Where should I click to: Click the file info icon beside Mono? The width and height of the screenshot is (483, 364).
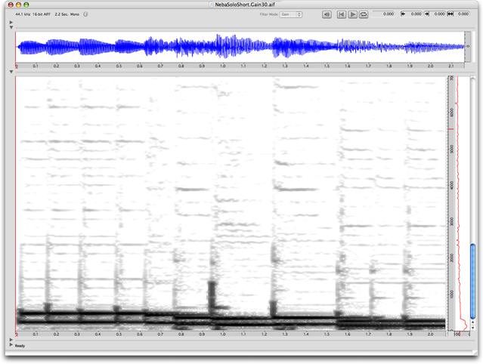[x=85, y=14]
